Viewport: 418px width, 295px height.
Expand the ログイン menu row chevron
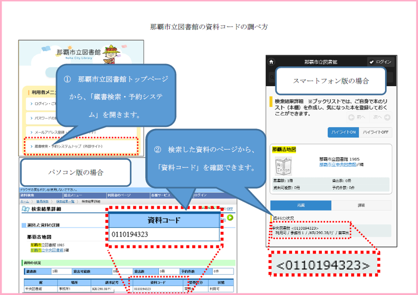tap(31, 105)
